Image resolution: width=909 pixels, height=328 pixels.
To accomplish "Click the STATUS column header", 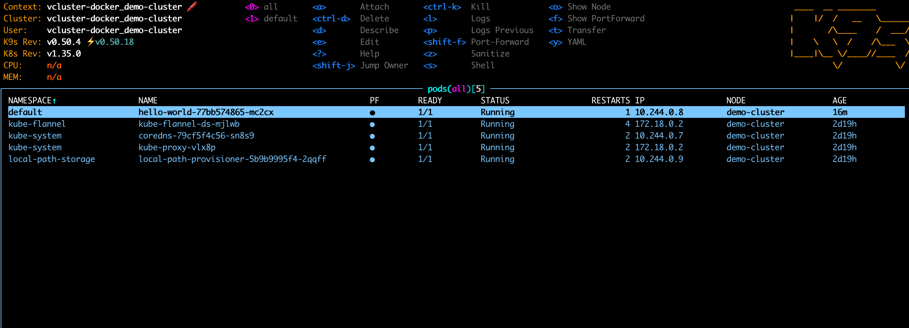I will coord(495,101).
